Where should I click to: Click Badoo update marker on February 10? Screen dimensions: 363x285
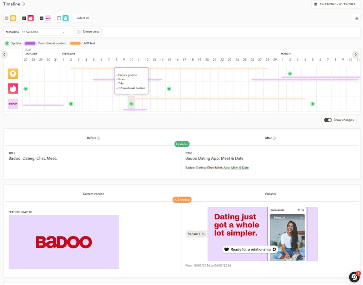pos(131,104)
